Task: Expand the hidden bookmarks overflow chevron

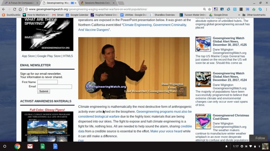Action: (239, 15)
